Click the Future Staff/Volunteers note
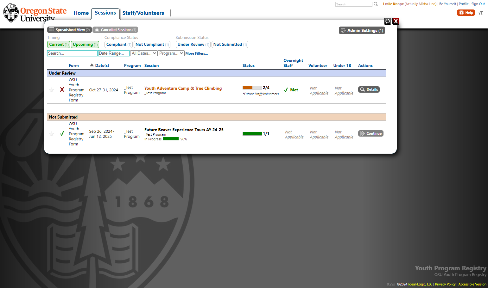 pos(261,94)
